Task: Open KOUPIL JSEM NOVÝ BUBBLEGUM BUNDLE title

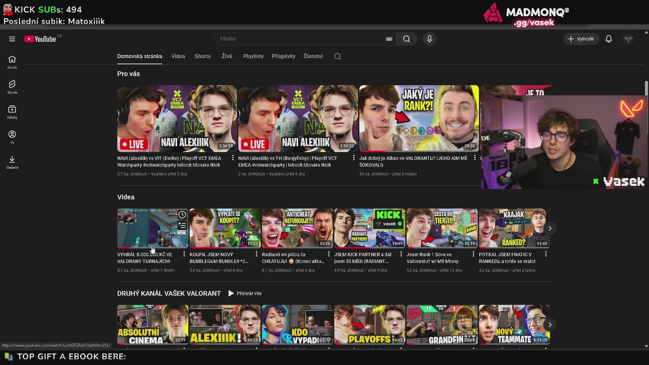Action: click(219, 258)
